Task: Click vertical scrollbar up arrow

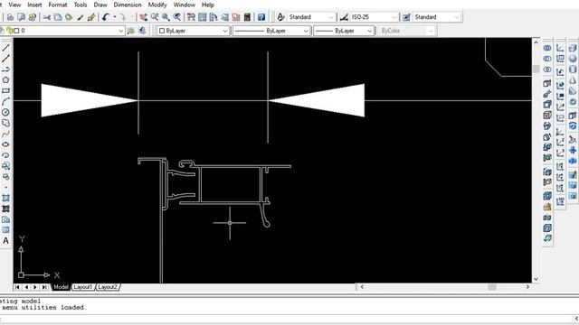Action: [536, 42]
